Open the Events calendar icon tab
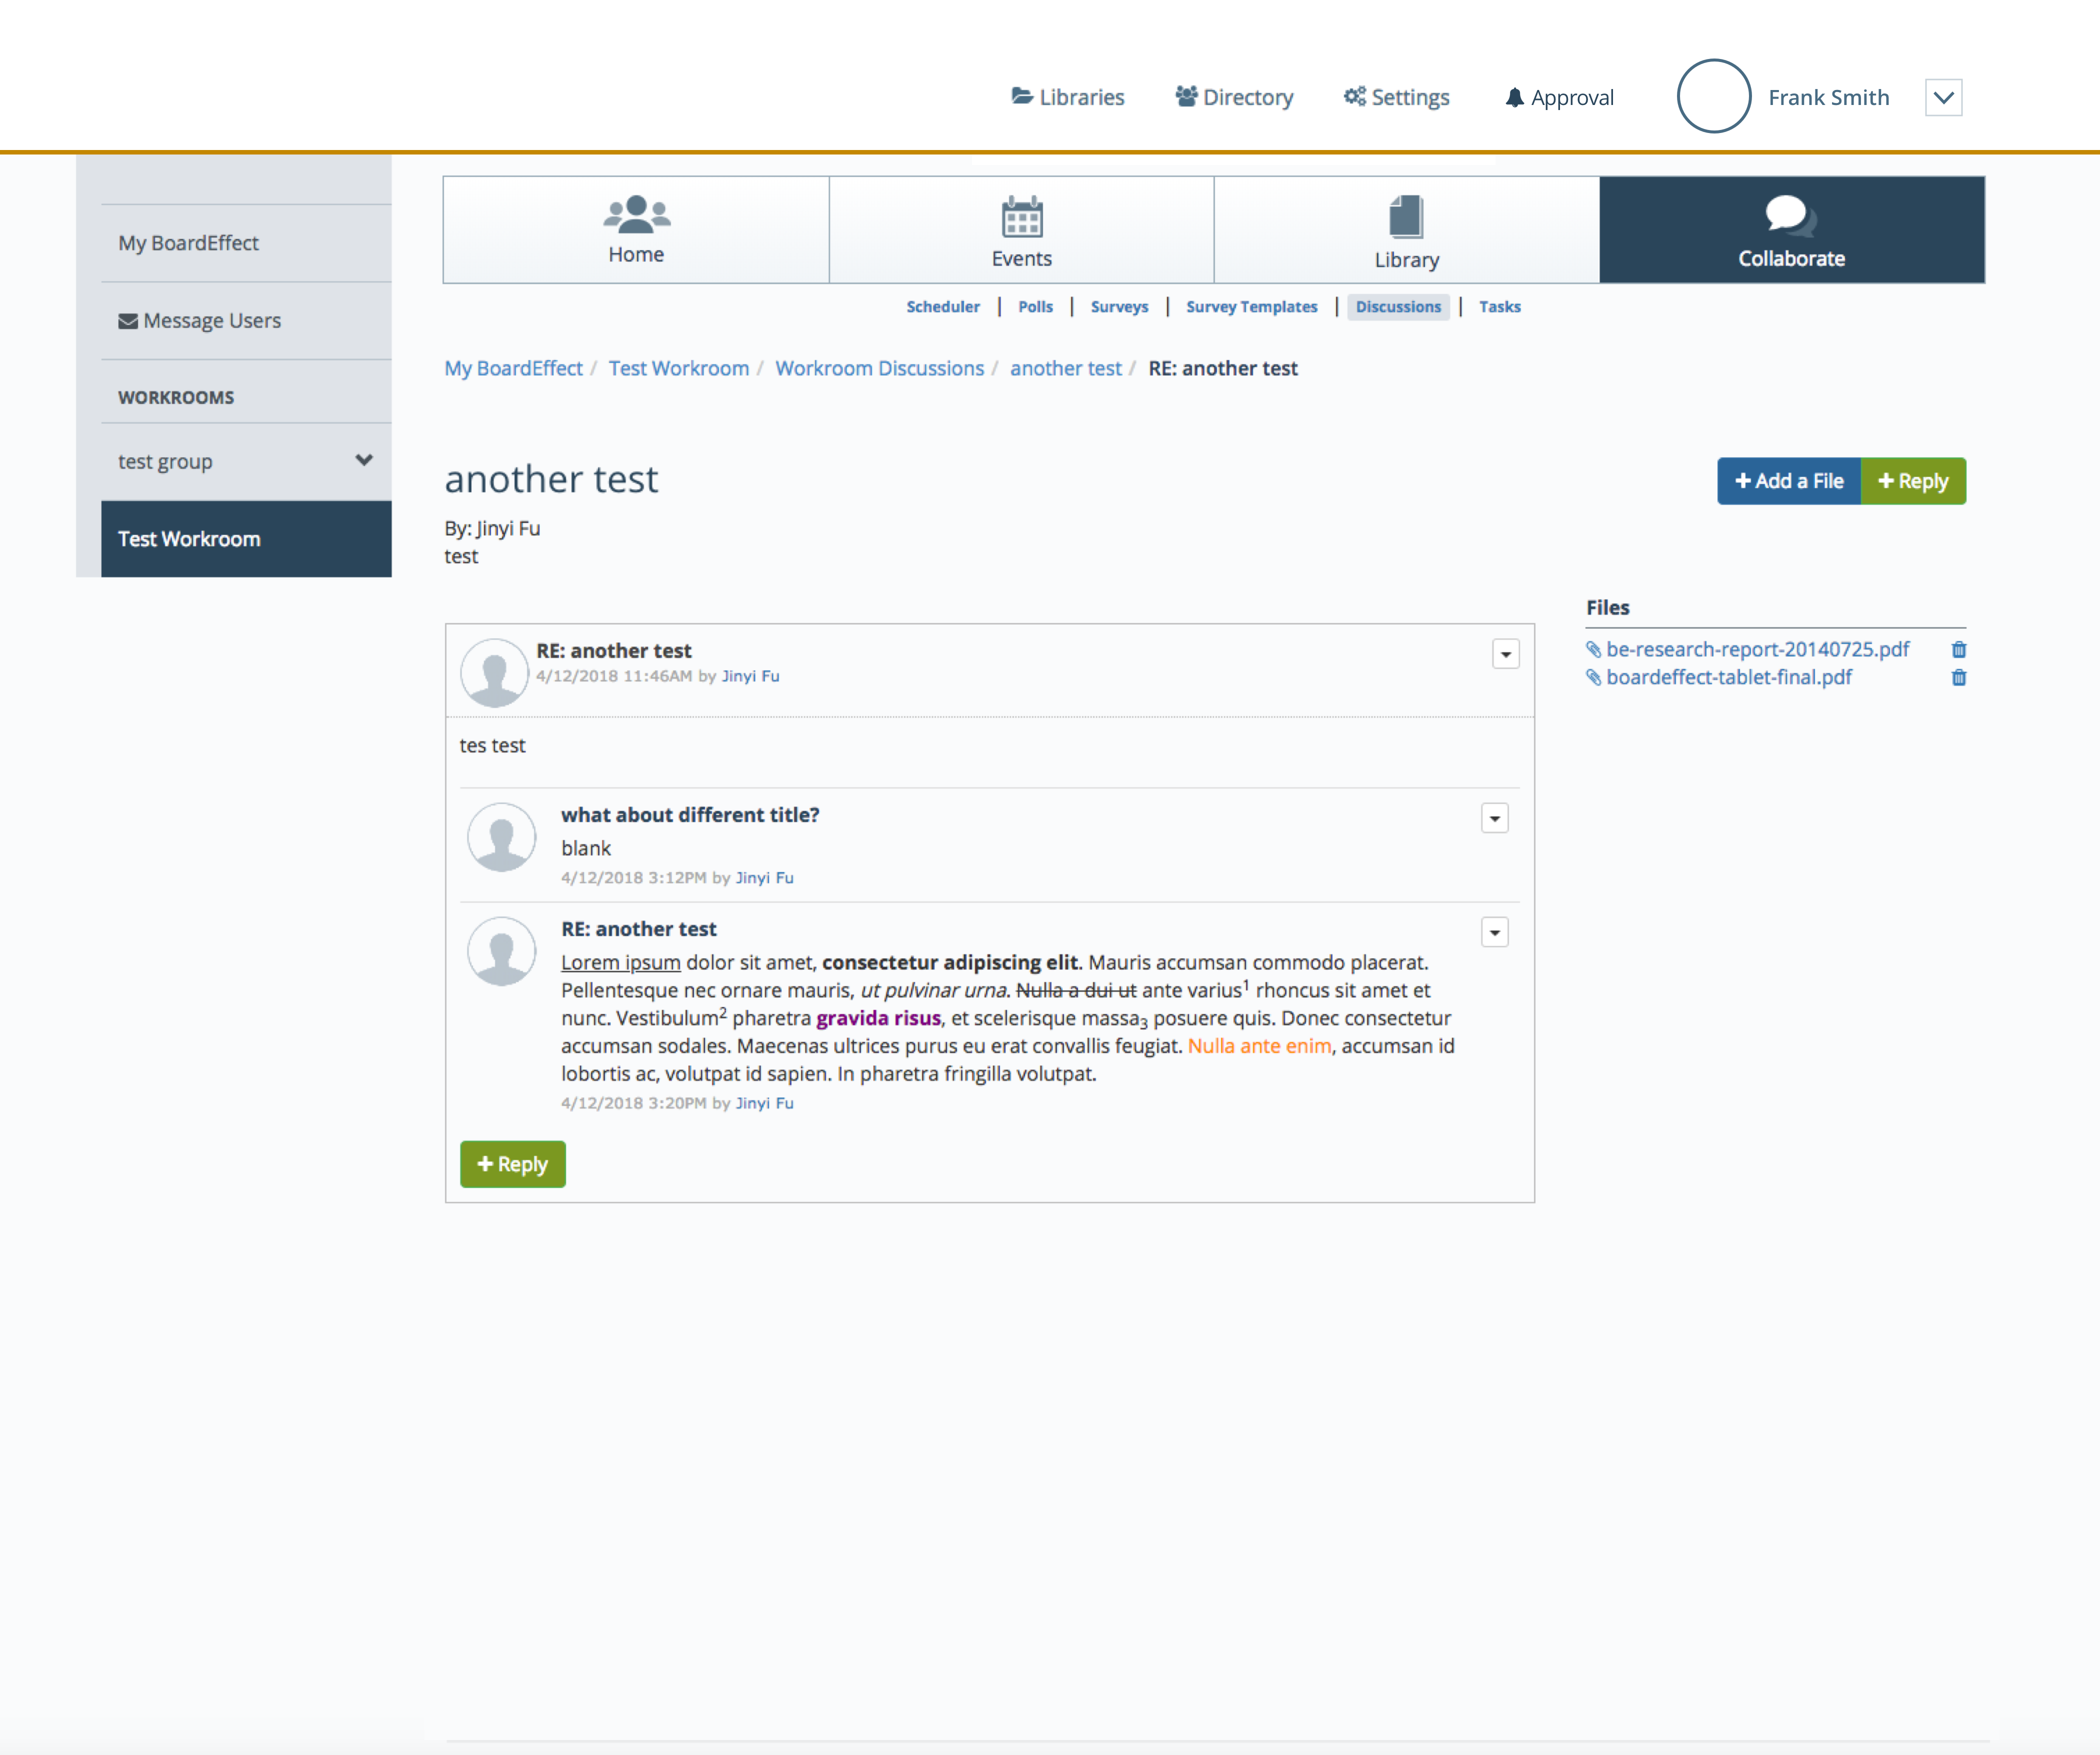Image resolution: width=2100 pixels, height=1755 pixels. click(1021, 216)
